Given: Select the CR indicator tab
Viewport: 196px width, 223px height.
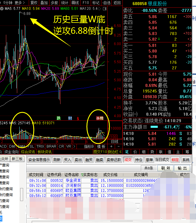Looking at the screenshot, I should pyautogui.click(x=61, y=146).
